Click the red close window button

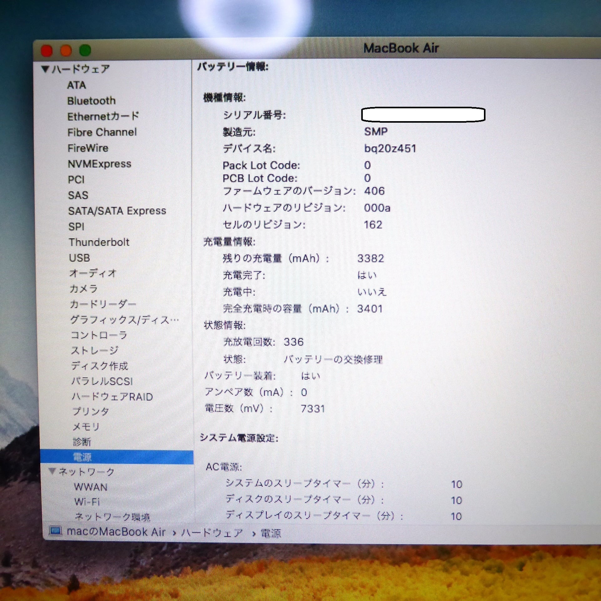(47, 51)
